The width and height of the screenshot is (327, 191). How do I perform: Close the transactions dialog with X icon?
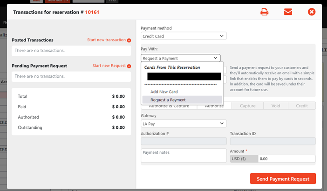click(x=312, y=12)
